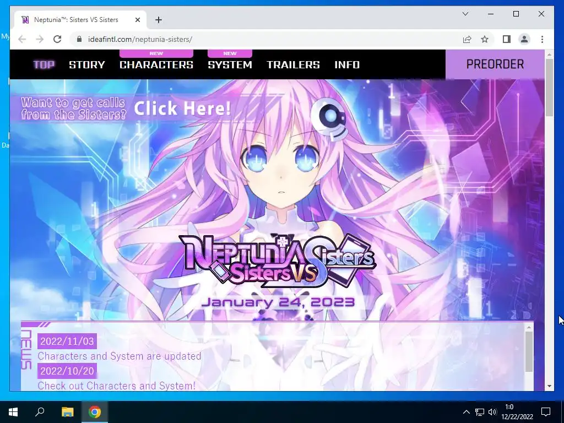
Task: Open the Chrome profile avatar
Action: click(524, 39)
